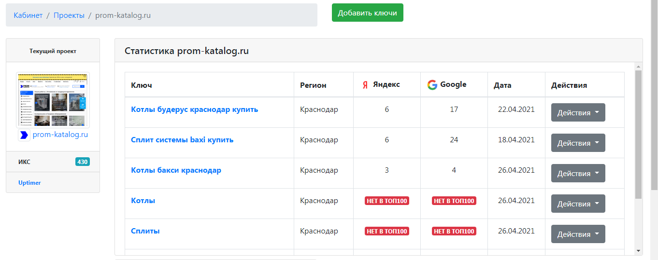Click the Сплит системы baxi купить keyword
The width and height of the screenshot is (658, 260).
tap(182, 140)
